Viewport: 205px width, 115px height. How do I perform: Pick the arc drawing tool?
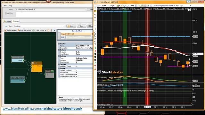click(x=95, y=42)
